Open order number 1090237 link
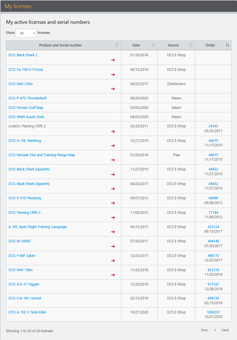 (x=213, y=312)
